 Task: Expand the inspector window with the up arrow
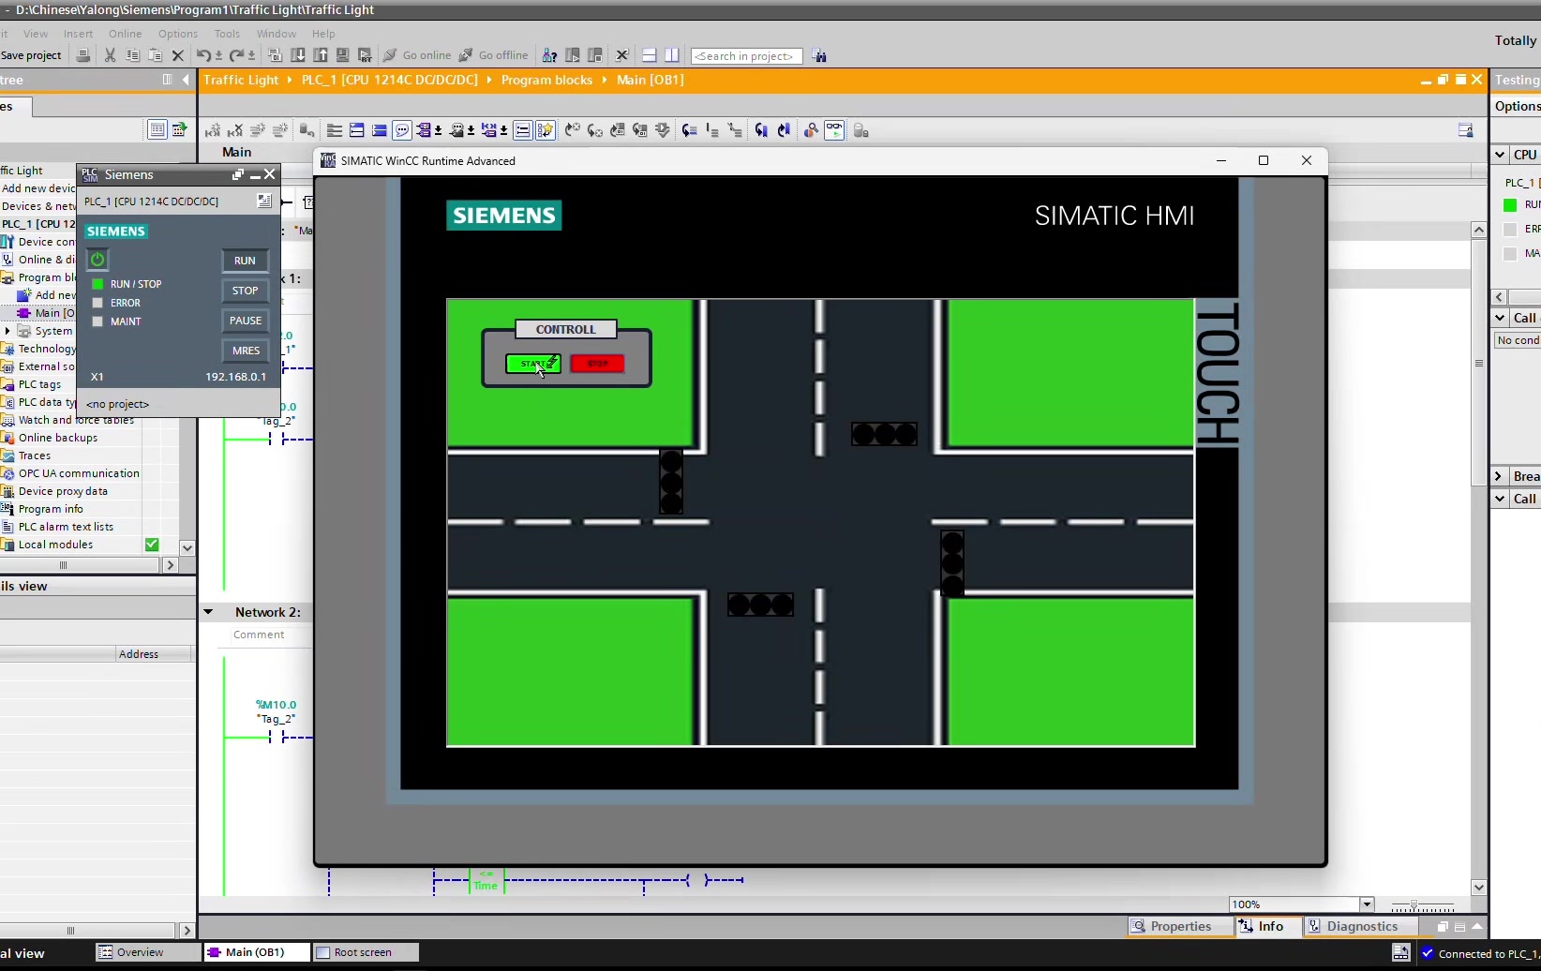point(1478,927)
